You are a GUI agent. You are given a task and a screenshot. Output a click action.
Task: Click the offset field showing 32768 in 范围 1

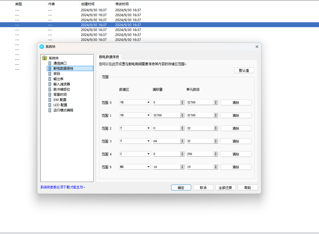166,115
